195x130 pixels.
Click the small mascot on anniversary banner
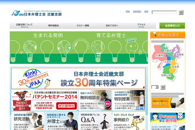pyautogui.click(x=47, y=83)
